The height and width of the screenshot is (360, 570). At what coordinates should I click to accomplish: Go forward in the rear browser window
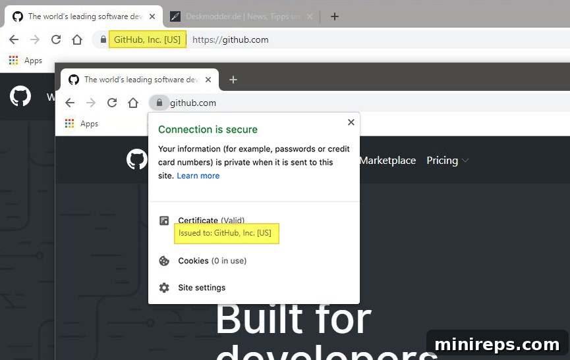pyautogui.click(x=35, y=39)
